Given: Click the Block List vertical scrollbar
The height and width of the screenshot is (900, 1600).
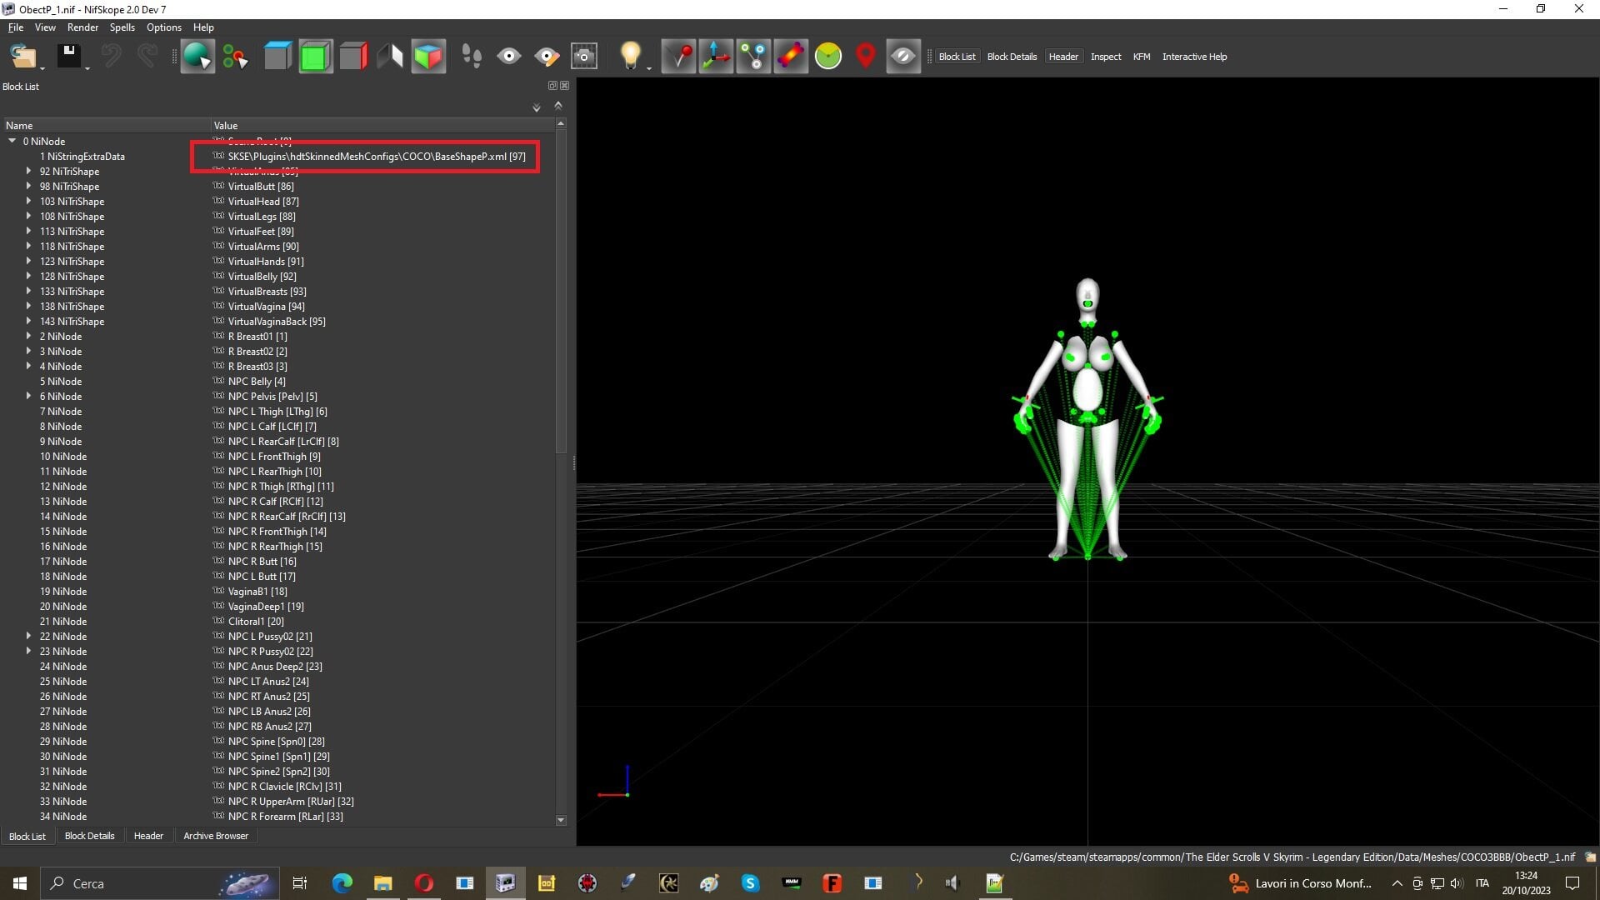Looking at the screenshot, I should [x=561, y=291].
